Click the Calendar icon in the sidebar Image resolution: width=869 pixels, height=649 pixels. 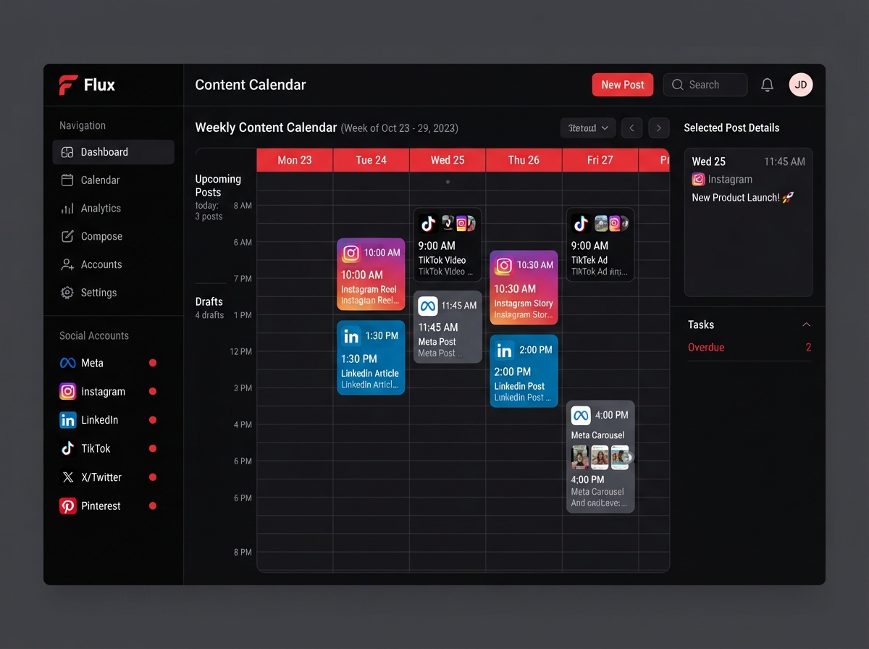point(67,180)
